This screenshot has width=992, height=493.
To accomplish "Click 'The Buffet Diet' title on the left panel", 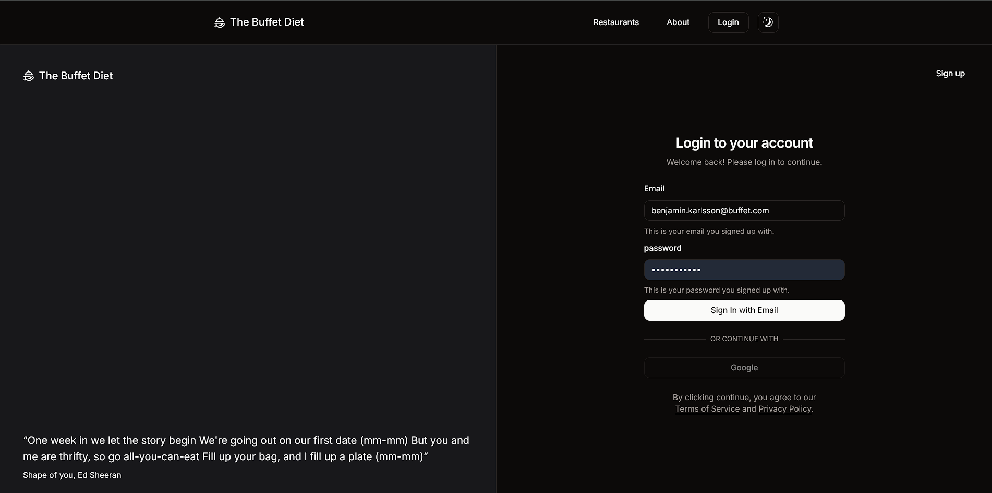I will (x=76, y=76).
